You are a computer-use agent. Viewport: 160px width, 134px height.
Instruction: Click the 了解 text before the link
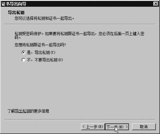[11, 111]
